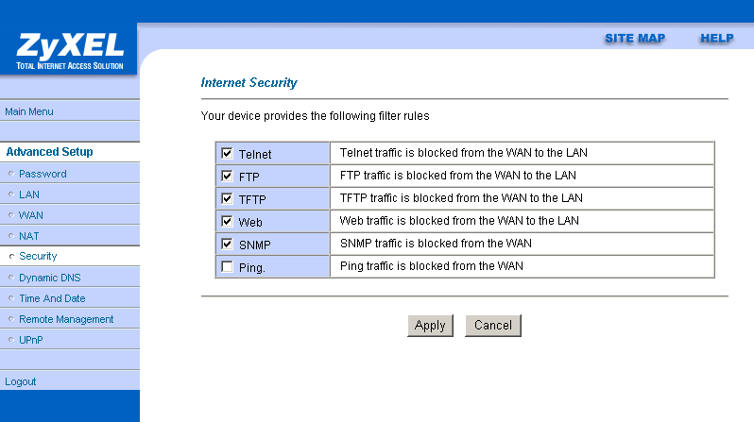Uncheck the SNMP filter checkbox
The height and width of the screenshot is (422, 754).
(x=227, y=244)
